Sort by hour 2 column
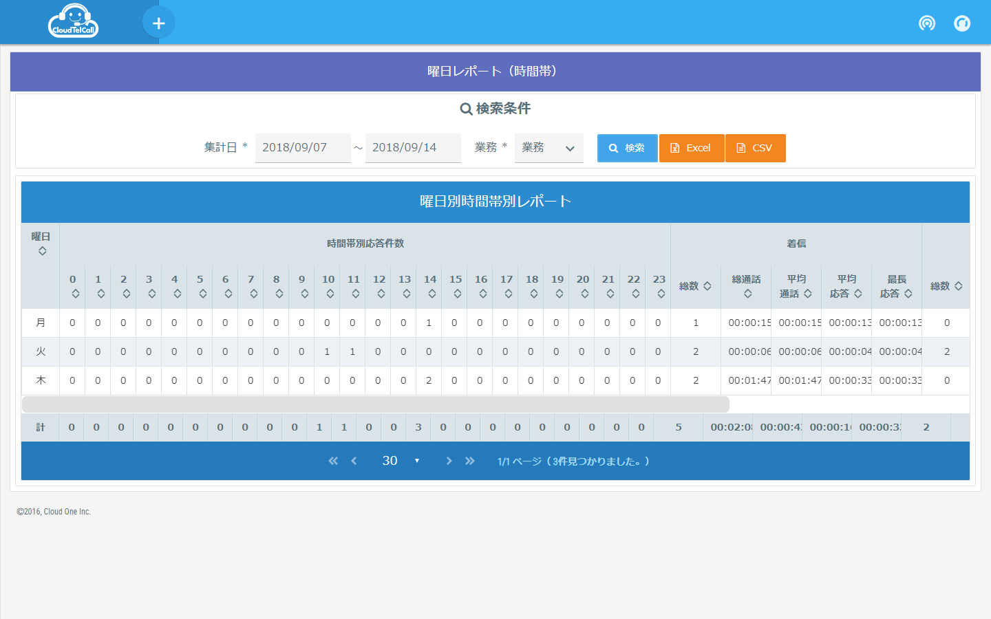Image resolution: width=991 pixels, height=619 pixels. point(127,294)
